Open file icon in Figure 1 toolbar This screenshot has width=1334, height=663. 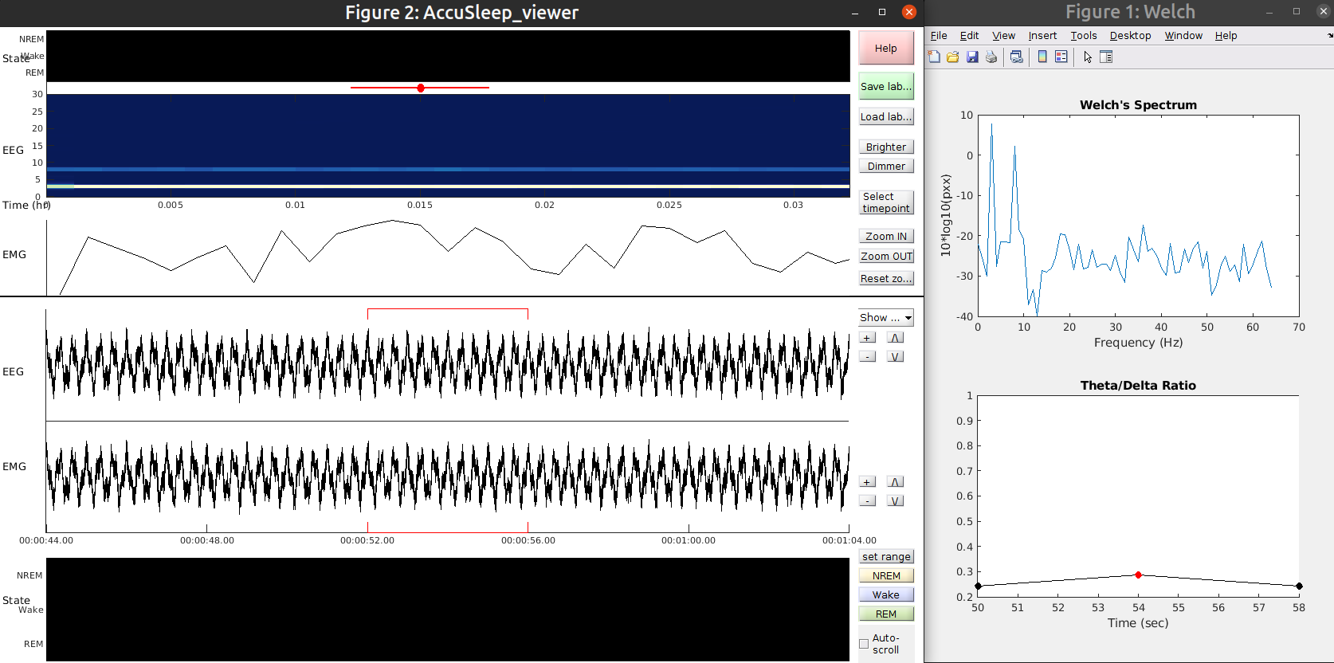(x=953, y=57)
